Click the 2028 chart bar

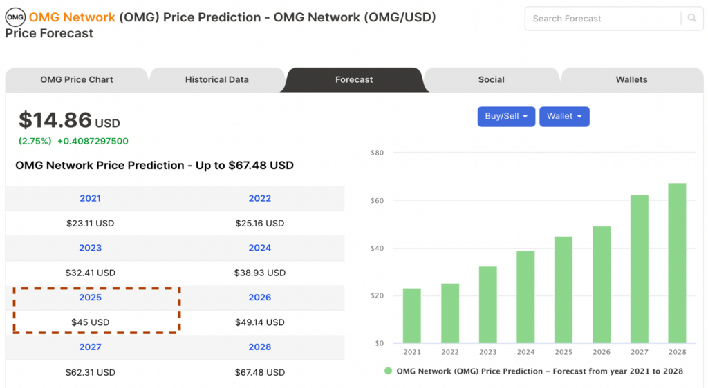[678, 263]
